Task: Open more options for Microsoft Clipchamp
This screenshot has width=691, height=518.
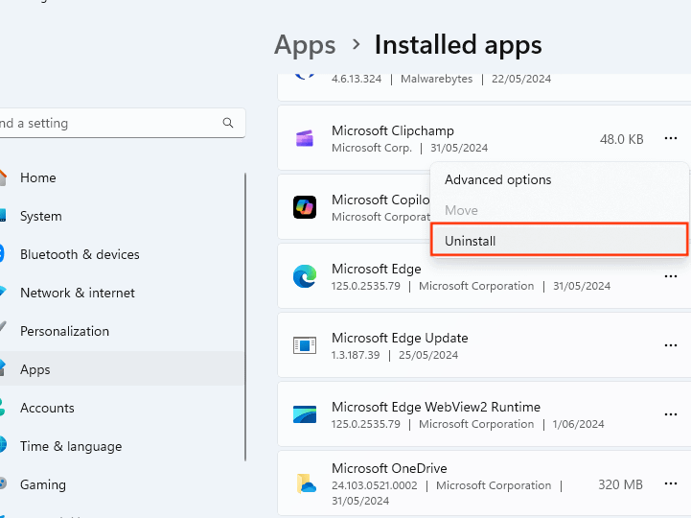Action: pyautogui.click(x=670, y=138)
